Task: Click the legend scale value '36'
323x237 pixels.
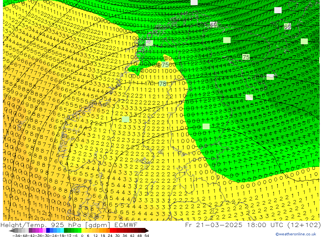Action: (125, 236)
